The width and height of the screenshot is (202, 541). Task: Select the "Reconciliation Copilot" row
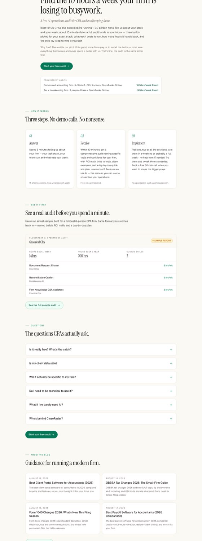coord(101,279)
